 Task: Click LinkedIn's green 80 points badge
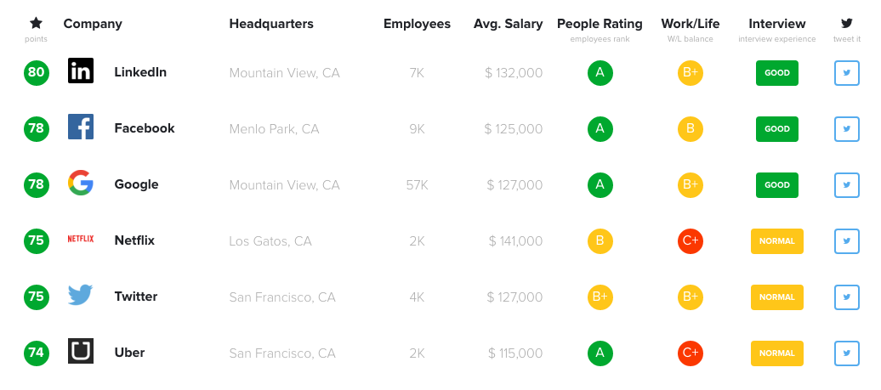(36, 73)
